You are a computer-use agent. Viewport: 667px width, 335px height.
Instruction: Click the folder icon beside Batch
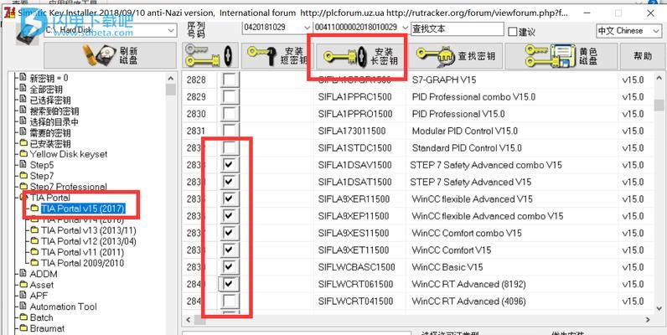(23, 317)
